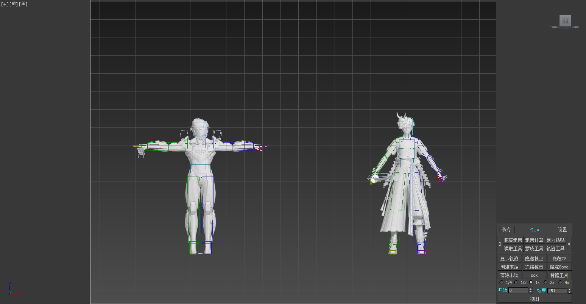Click the ViewCube front face
The image size is (586, 304).
(565, 21)
